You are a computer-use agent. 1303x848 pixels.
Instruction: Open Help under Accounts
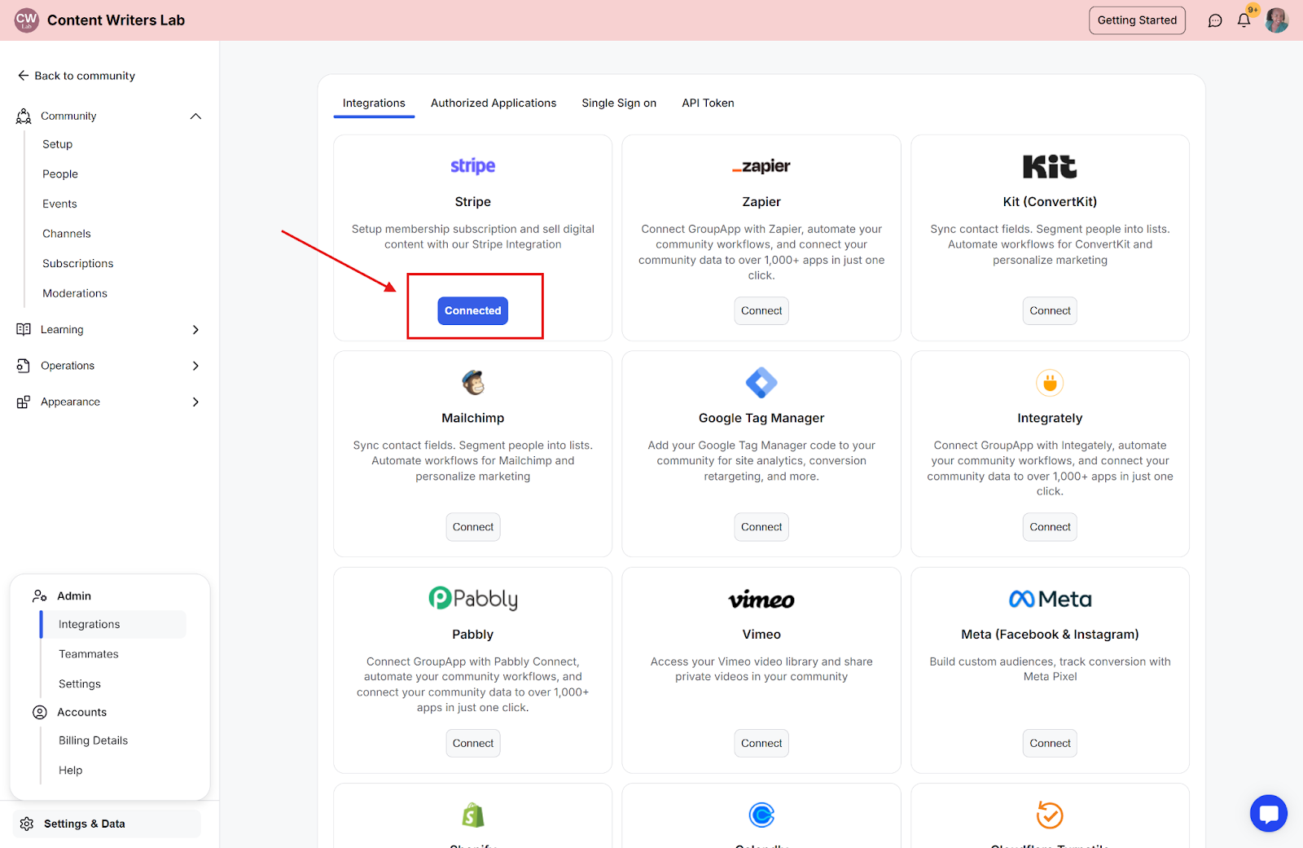coord(71,771)
